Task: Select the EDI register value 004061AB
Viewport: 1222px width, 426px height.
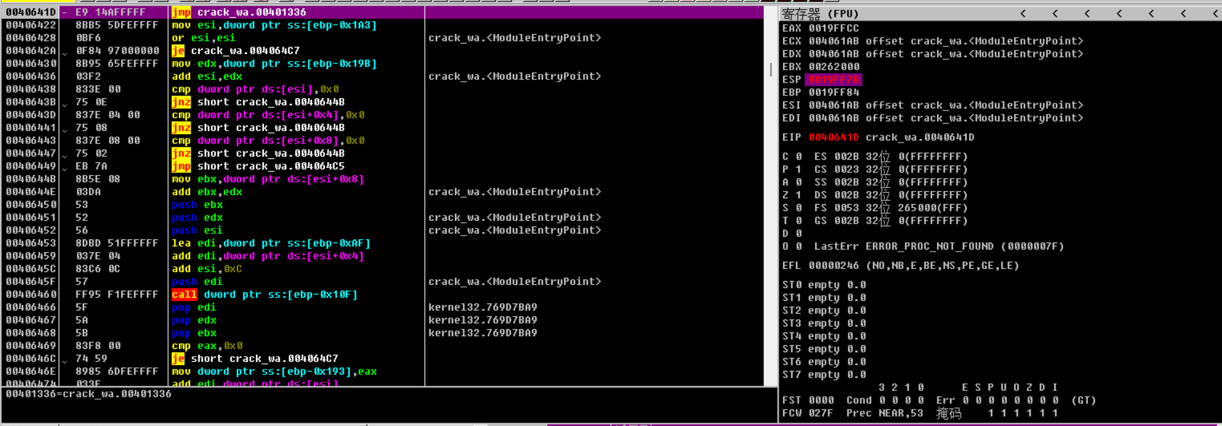Action: (834, 118)
